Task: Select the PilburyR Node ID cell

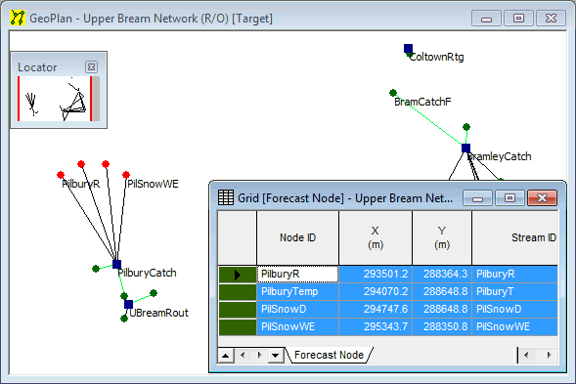Action: (297, 274)
